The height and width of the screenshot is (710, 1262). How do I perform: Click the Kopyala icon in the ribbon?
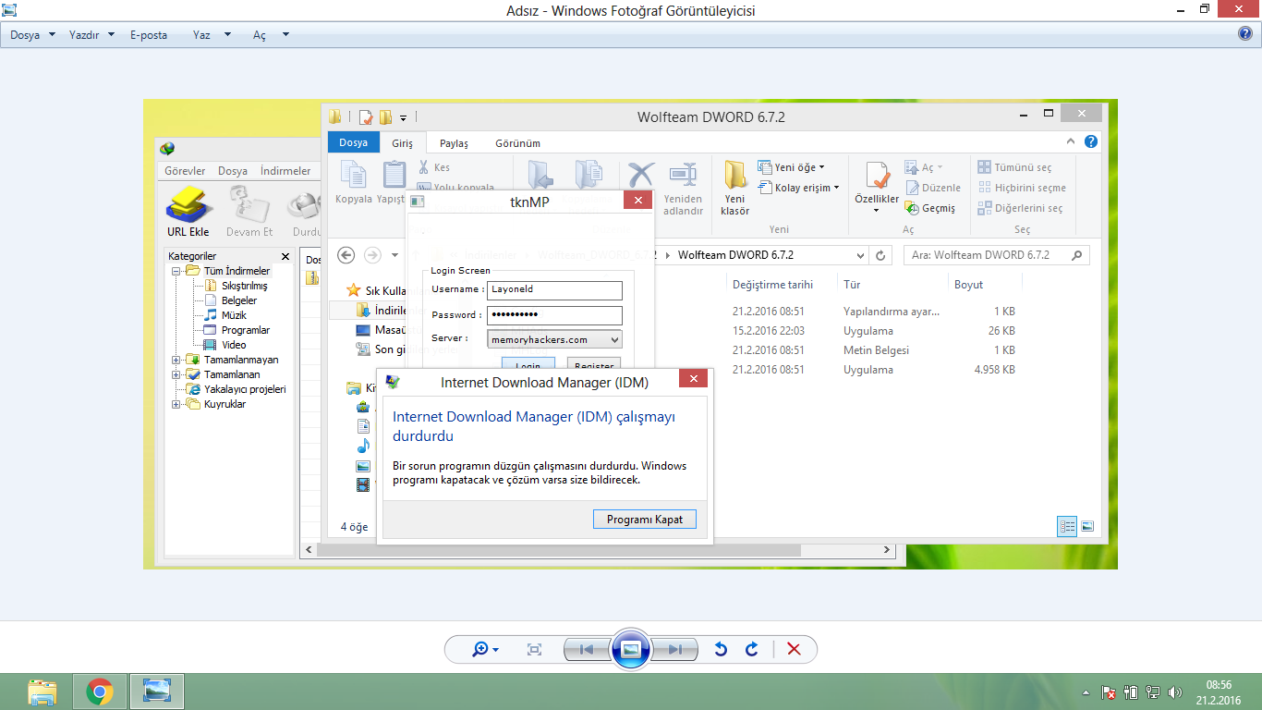click(354, 182)
